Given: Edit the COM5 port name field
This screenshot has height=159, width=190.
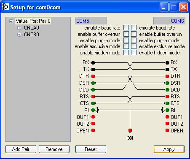Looking at the screenshot, I should click(91, 21).
